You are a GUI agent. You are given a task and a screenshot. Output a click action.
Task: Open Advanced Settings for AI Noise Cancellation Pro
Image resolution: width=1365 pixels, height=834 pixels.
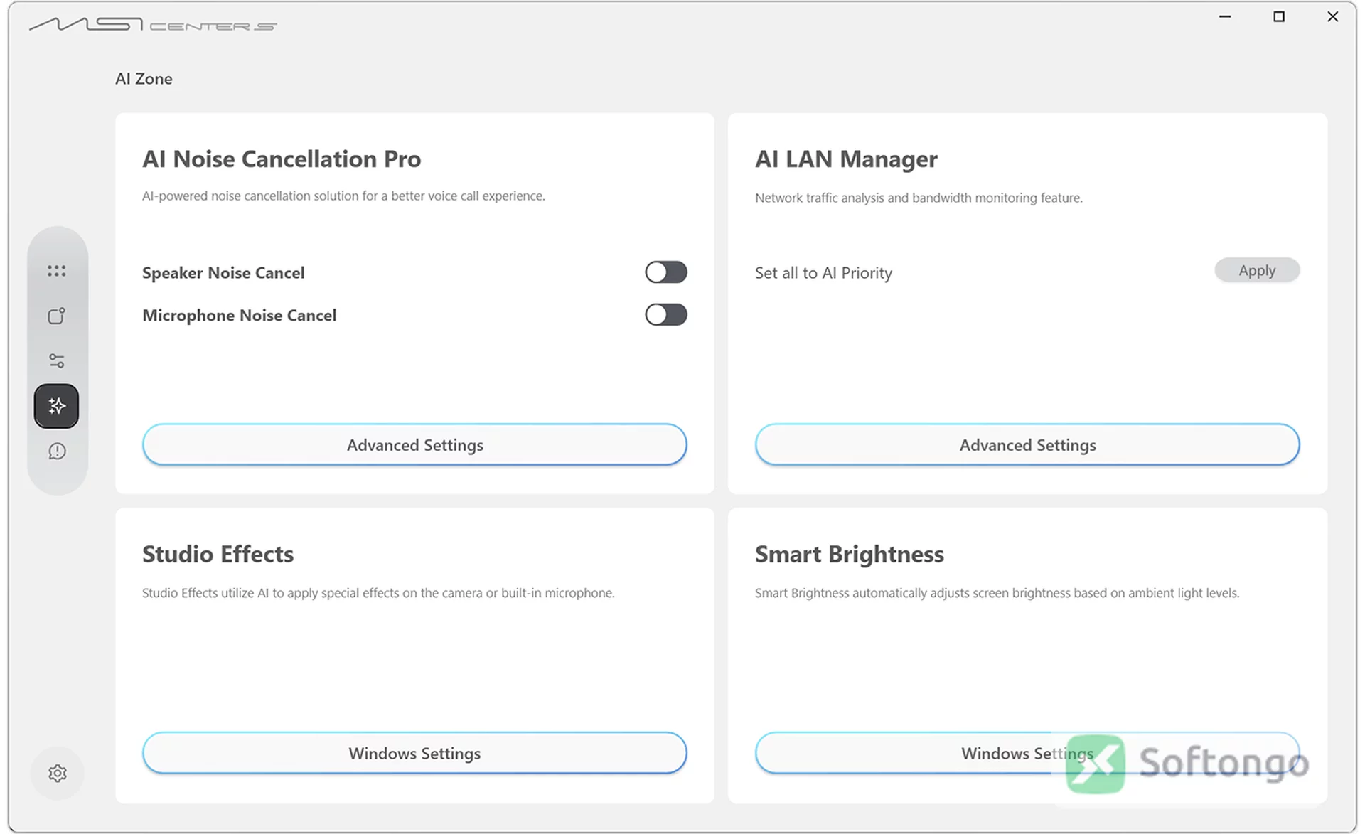pos(414,445)
